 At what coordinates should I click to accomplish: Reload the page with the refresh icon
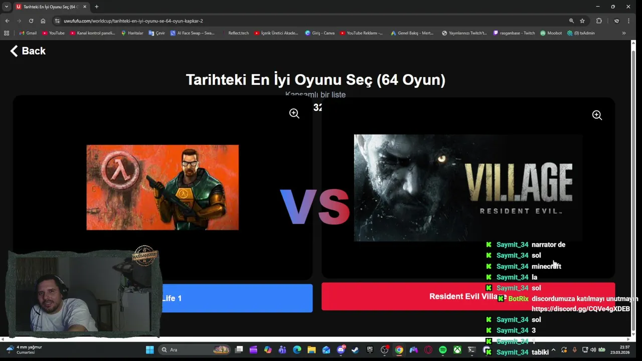click(31, 21)
